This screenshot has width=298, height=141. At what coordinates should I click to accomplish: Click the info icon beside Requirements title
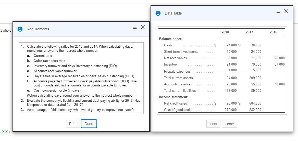click(x=20, y=29)
